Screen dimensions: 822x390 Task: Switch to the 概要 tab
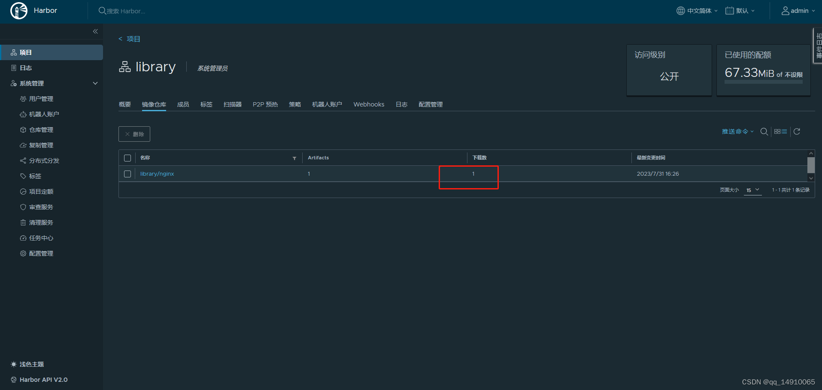click(x=125, y=104)
